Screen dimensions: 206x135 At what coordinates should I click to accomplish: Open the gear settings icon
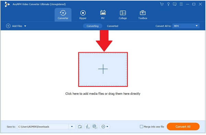(103, 127)
